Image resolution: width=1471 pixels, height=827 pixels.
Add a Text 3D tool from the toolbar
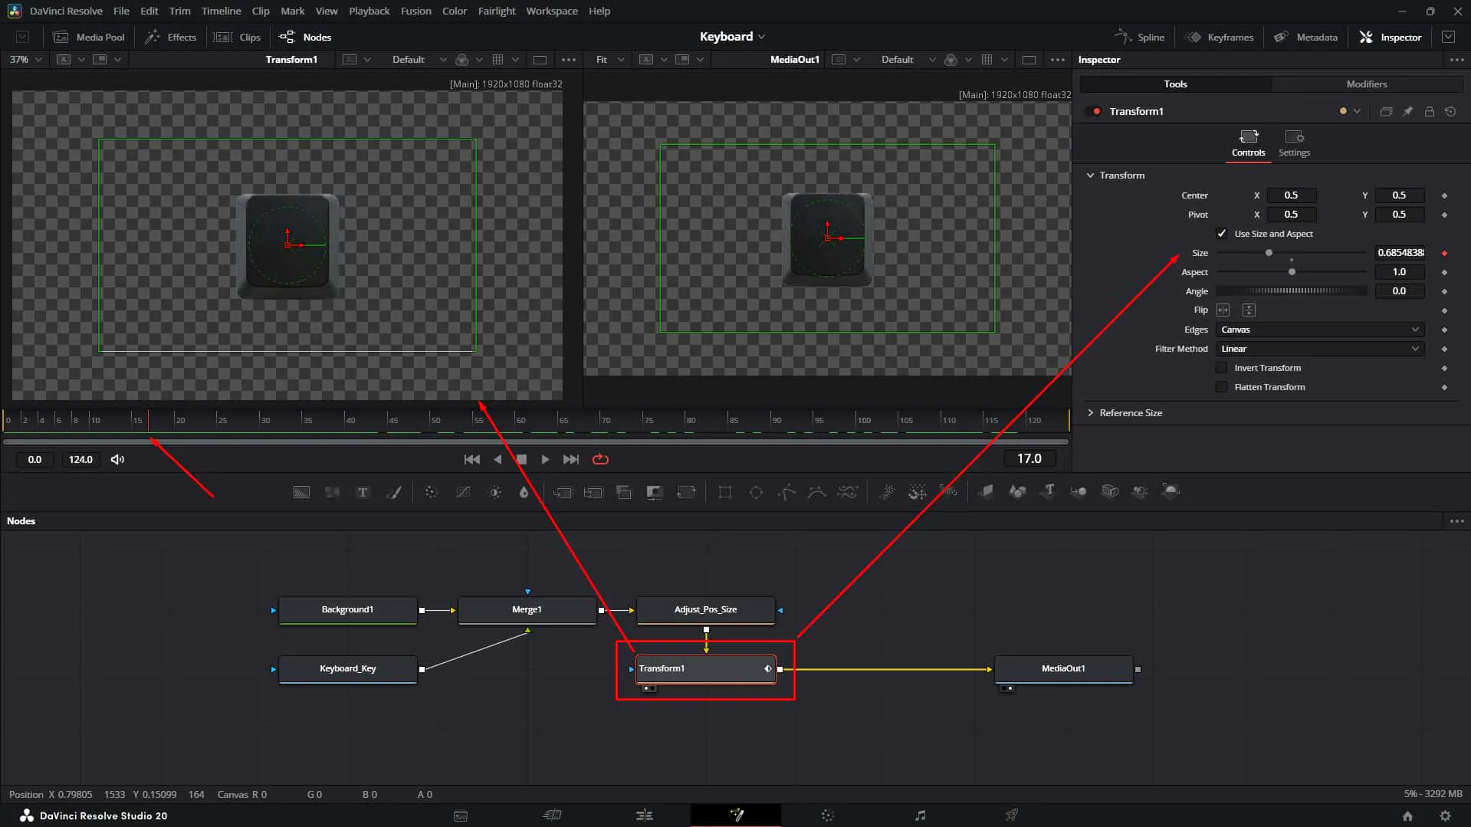coord(1049,492)
